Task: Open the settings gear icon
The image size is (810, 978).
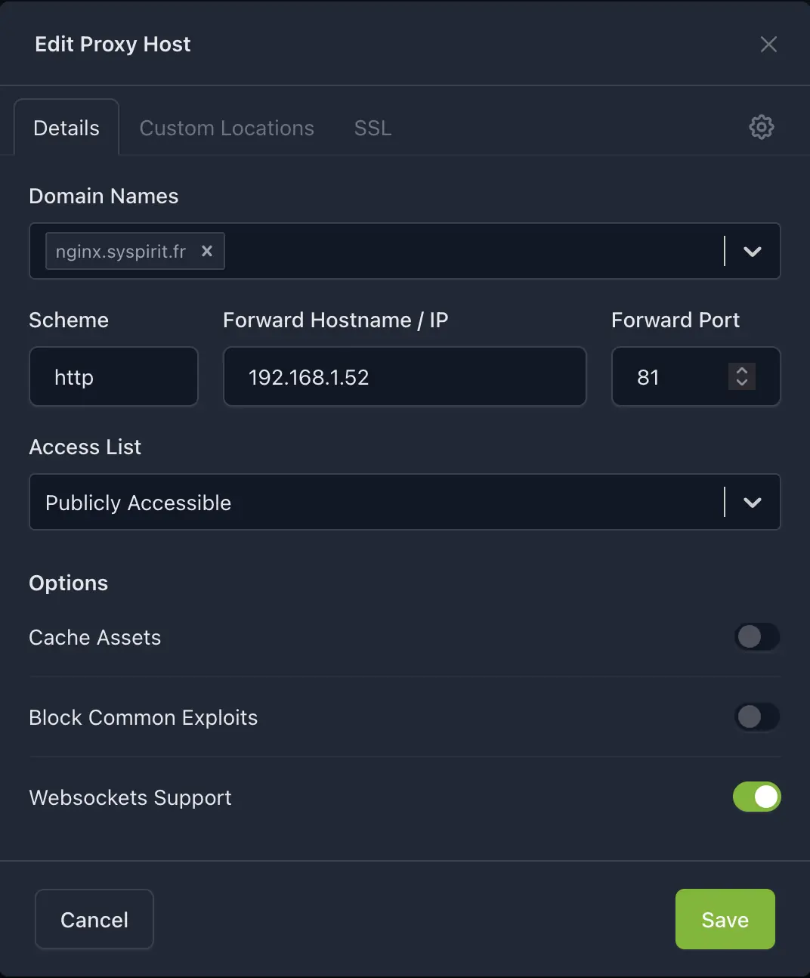Action: coord(762,127)
